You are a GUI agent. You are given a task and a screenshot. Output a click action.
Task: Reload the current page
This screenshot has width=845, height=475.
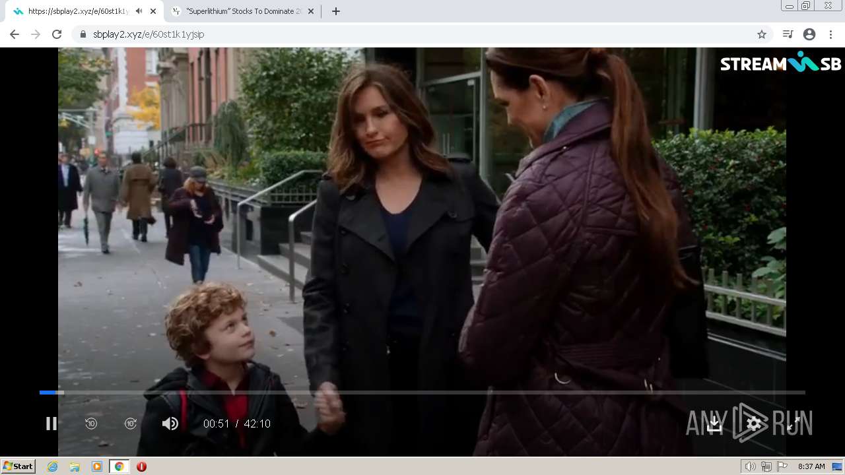click(x=57, y=34)
